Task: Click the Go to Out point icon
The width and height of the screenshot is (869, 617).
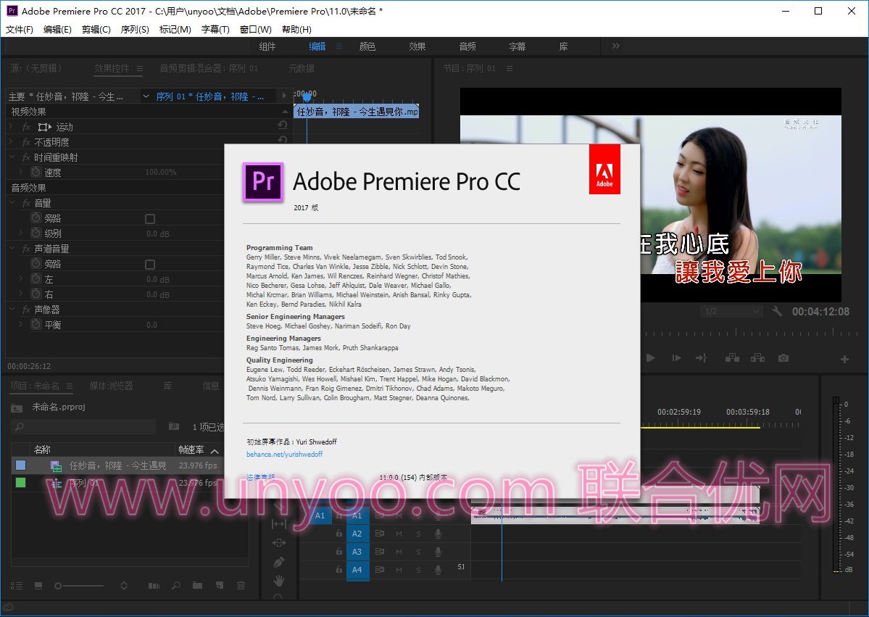Action: point(701,358)
